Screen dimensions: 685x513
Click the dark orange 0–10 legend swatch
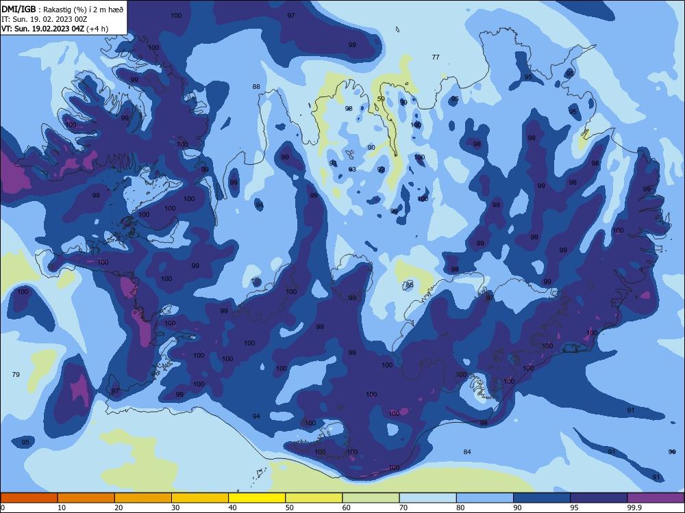click(x=29, y=498)
